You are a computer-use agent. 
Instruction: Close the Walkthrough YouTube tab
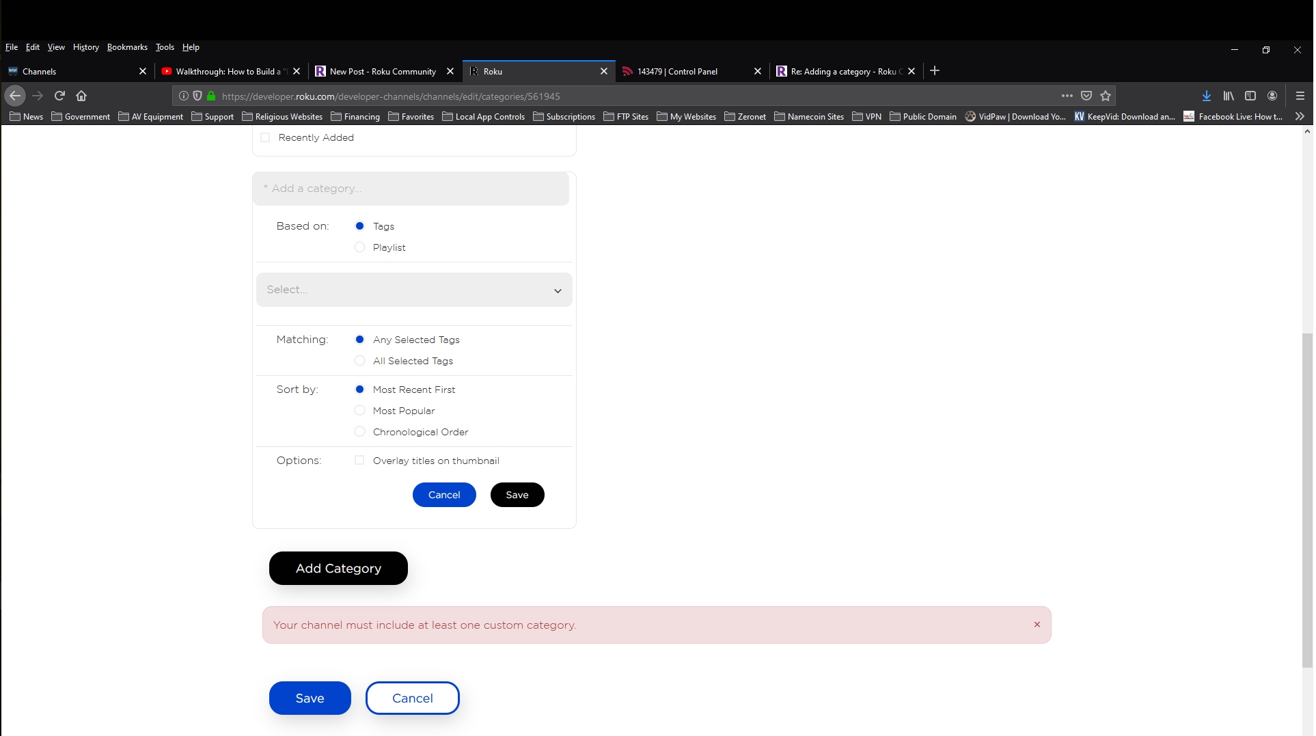(x=297, y=71)
